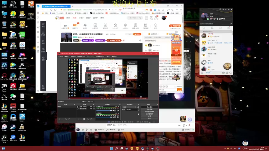The width and height of the screenshot is (269, 151).
Task: Open the Sound Lock desktop shortcut
Action: pyautogui.click(x=22, y=128)
